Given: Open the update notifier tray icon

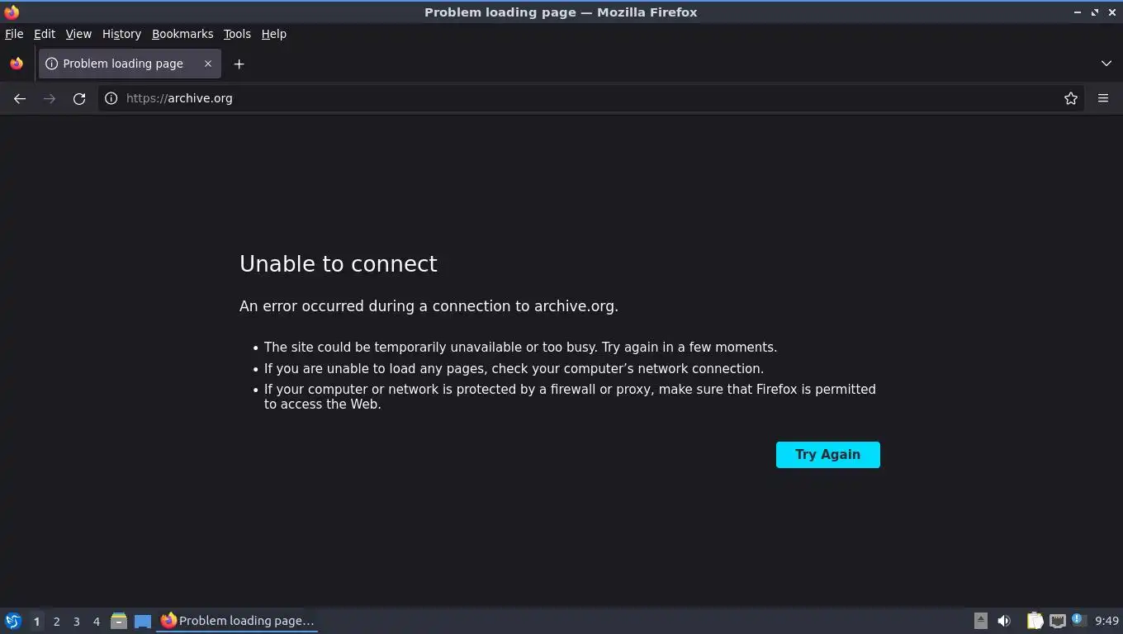Looking at the screenshot, I should [x=1078, y=620].
